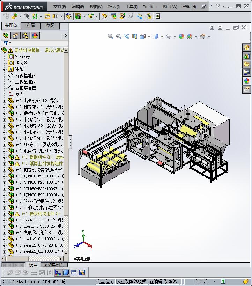Viewport: 252px width, 286px height.
Task: Click the Previous View icon
Action: (127, 36)
